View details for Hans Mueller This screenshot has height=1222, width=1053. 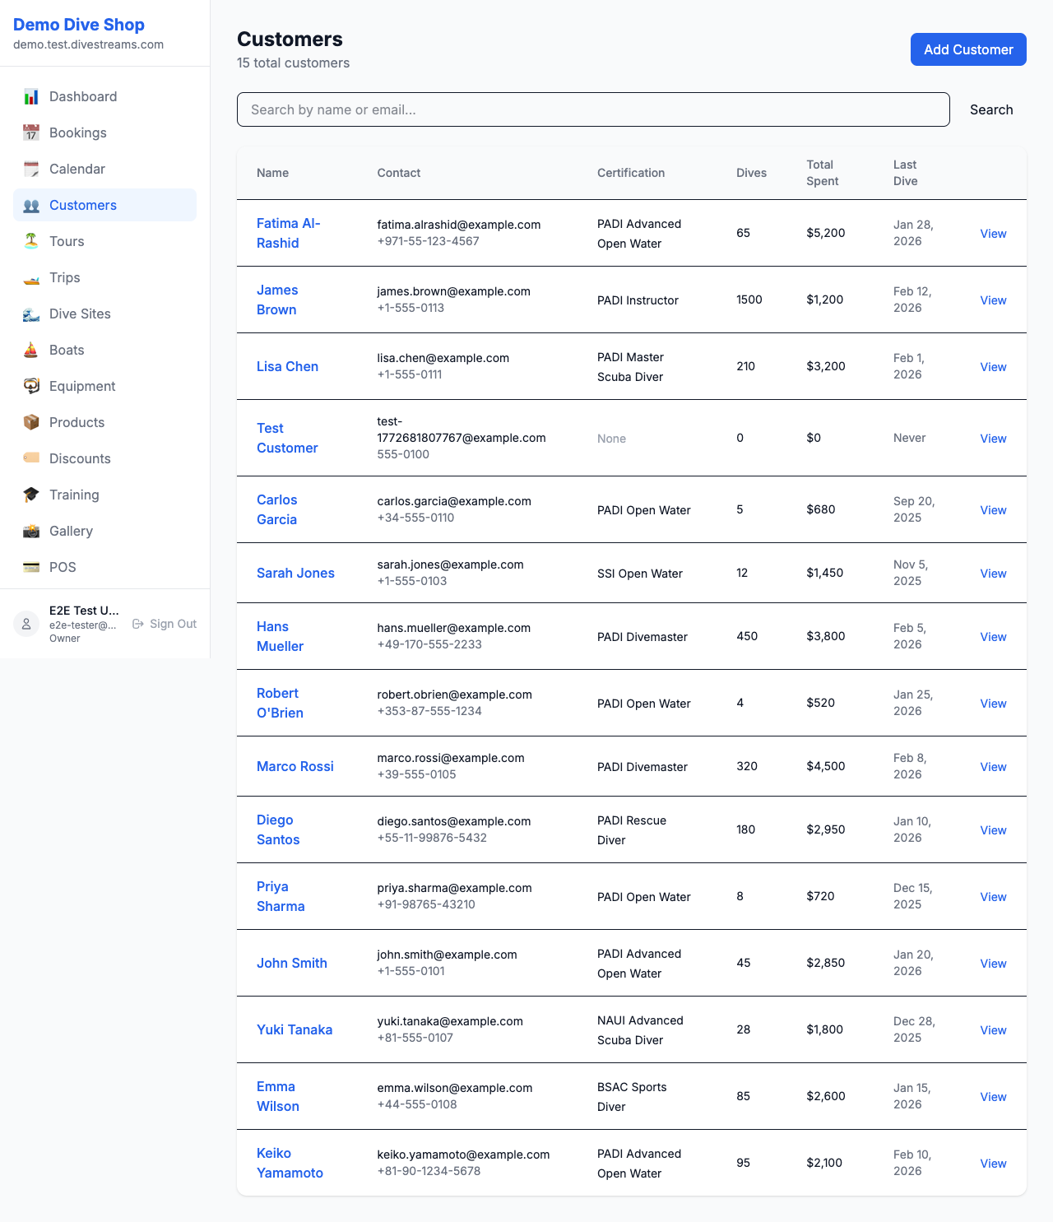click(993, 636)
